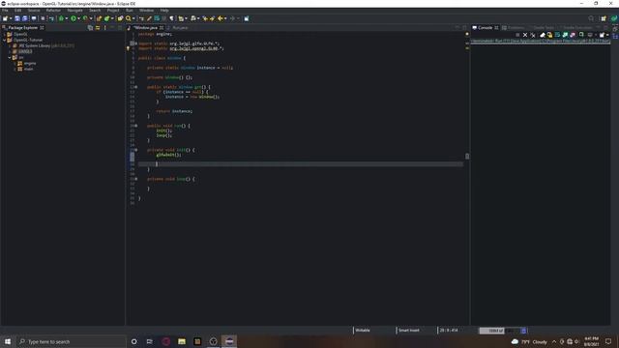Click the New Java Package icon
The height and width of the screenshot is (348, 619).
(99, 18)
